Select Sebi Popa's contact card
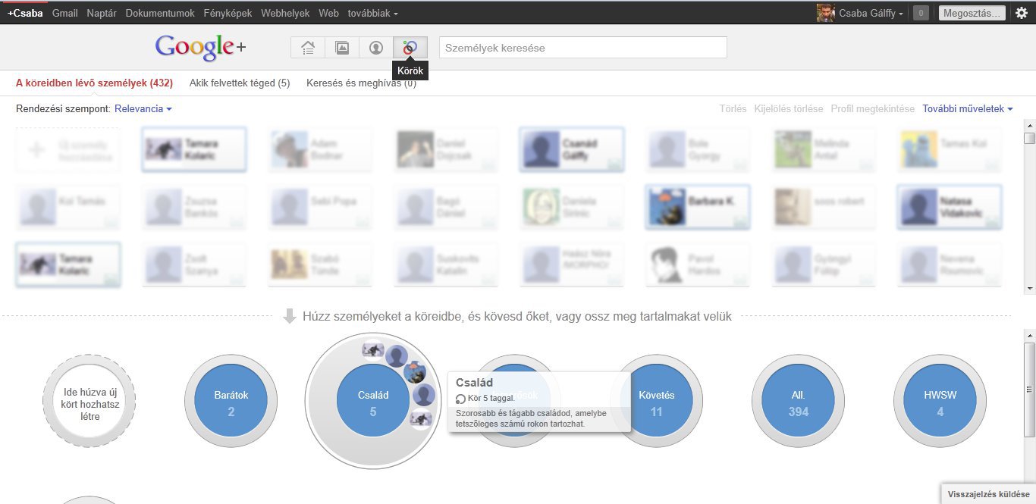This screenshot has height=504, width=1036. pyautogui.click(x=320, y=207)
